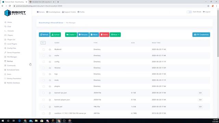This screenshot has width=219, height=123.
Task: Check the libraries row checkbox
Action: click(44, 68)
